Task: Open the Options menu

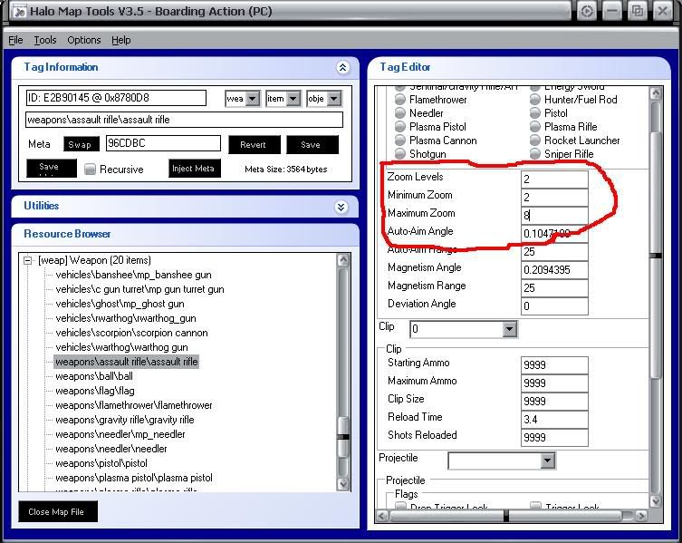Action: point(84,40)
